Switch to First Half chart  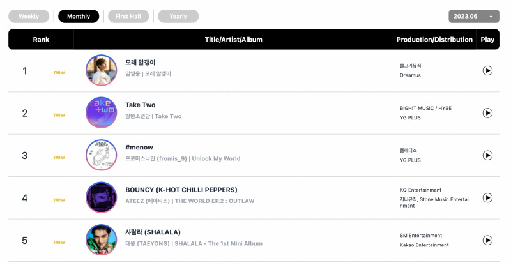128,17
